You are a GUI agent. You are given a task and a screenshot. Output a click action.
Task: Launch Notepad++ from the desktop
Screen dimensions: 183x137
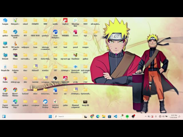click(15, 21)
